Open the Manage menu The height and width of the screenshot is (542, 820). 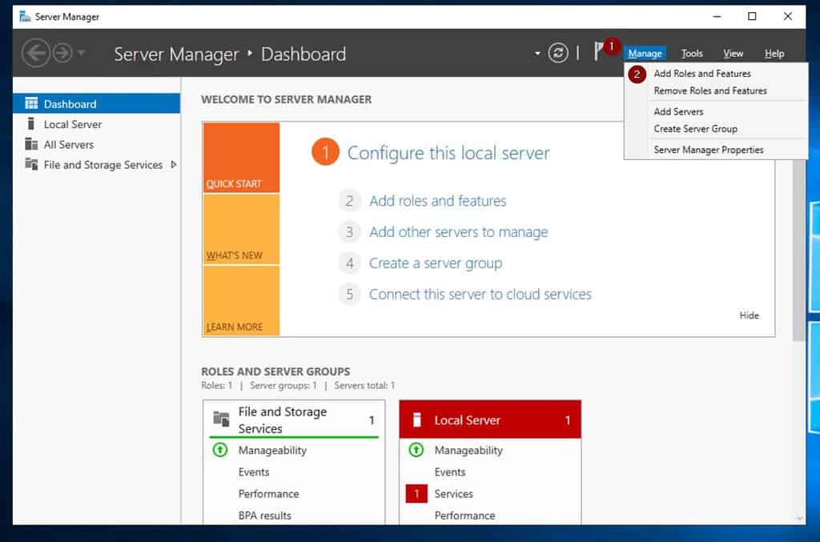coord(645,54)
